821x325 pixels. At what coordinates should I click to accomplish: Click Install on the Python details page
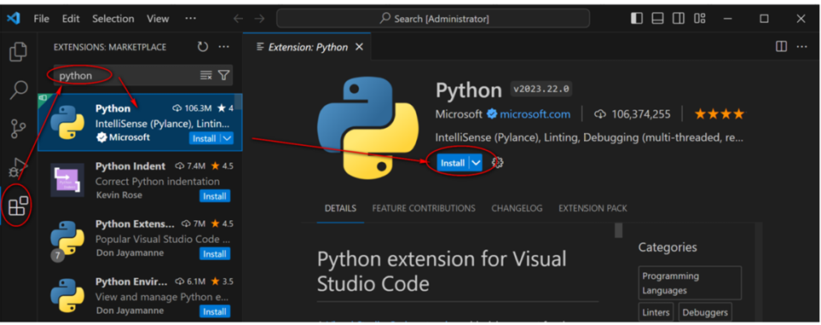[x=453, y=163]
